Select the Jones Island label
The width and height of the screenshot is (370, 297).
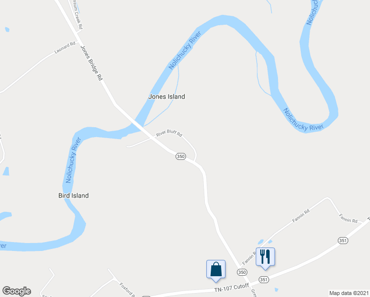click(167, 97)
